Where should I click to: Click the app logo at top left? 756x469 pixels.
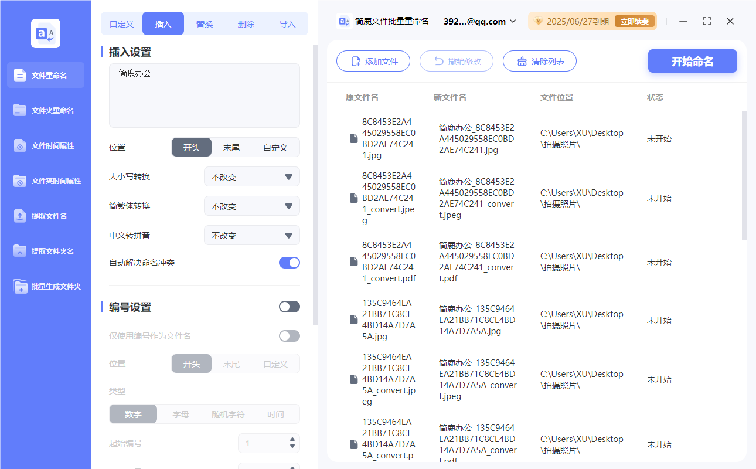45,33
